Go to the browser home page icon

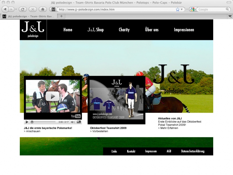43,9
